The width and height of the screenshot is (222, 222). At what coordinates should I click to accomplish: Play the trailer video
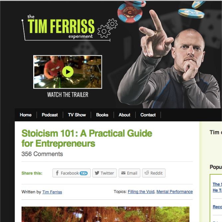click(68, 72)
